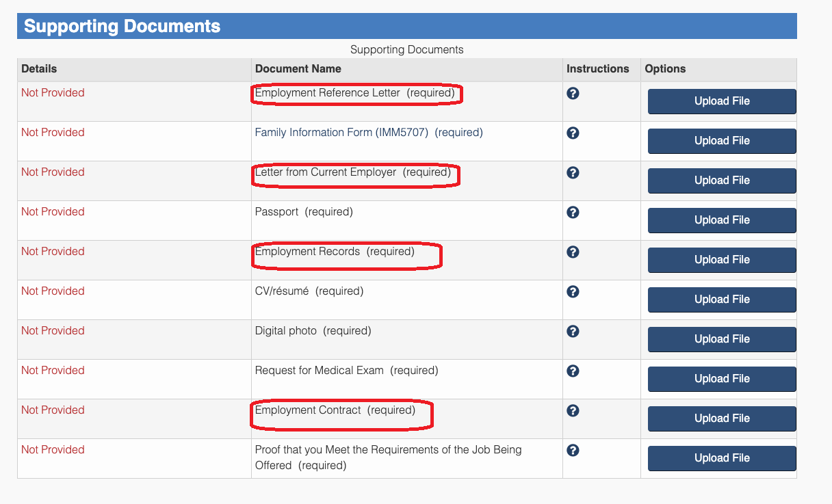Open instructions help icon for Family Information Form
The image size is (832, 504).
(x=573, y=133)
